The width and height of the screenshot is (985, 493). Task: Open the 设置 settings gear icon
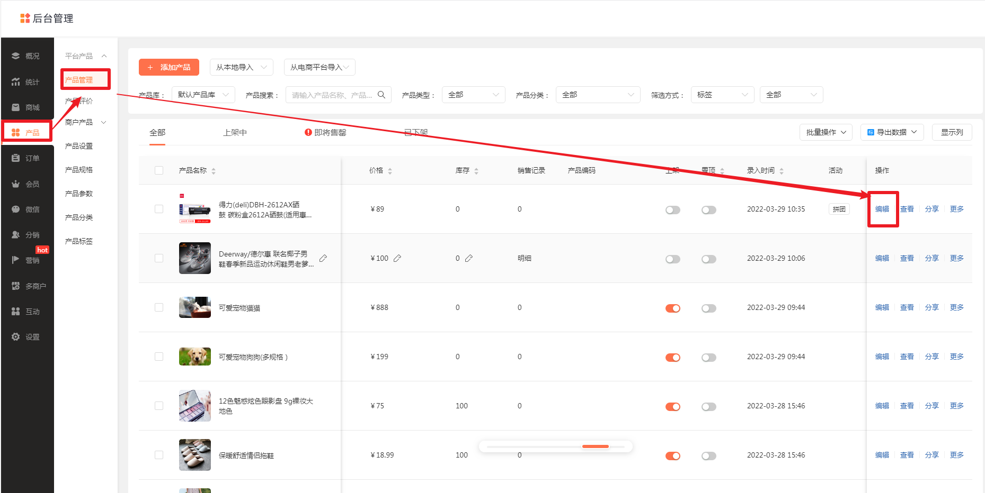[16, 337]
